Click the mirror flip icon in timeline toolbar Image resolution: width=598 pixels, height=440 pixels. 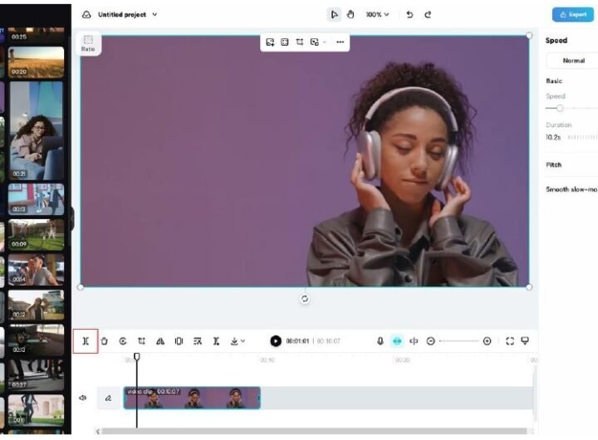pyautogui.click(x=160, y=341)
